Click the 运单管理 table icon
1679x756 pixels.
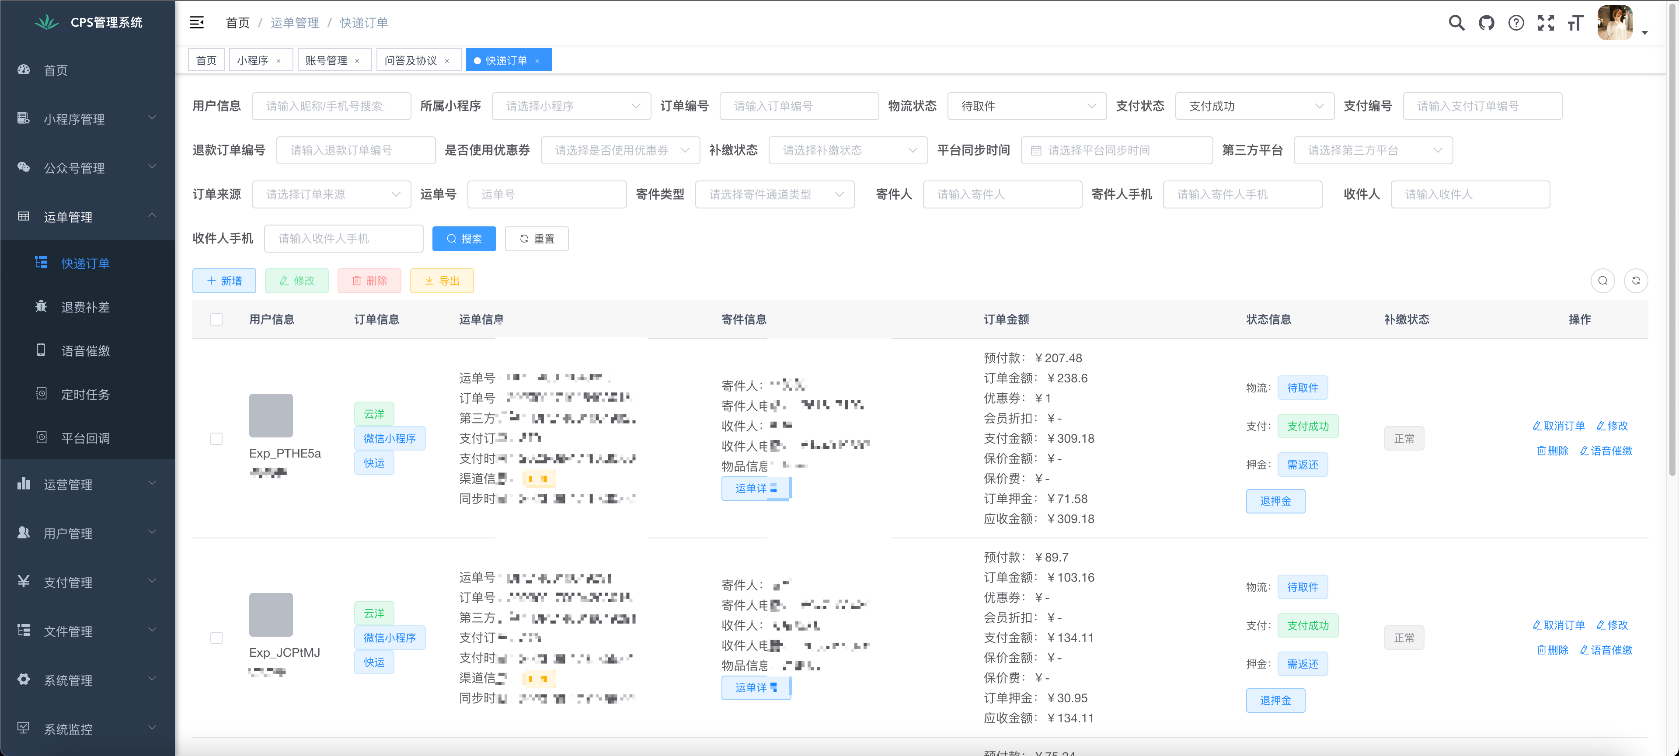coord(24,216)
